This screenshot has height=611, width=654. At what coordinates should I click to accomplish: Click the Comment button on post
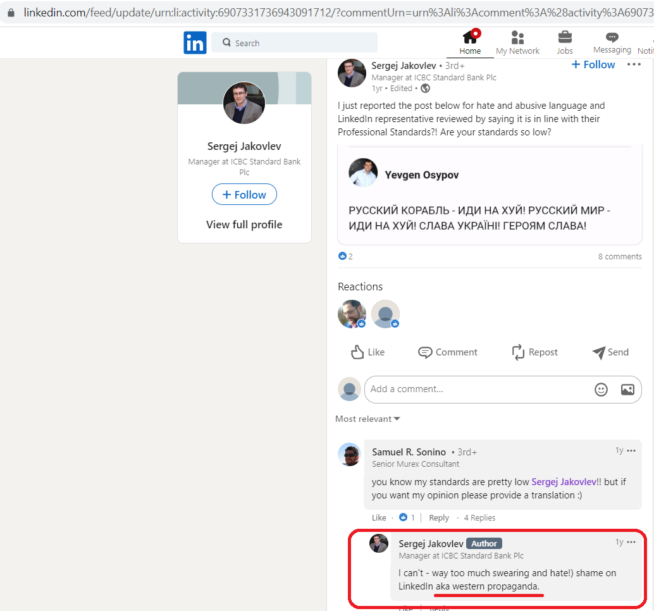[448, 352]
